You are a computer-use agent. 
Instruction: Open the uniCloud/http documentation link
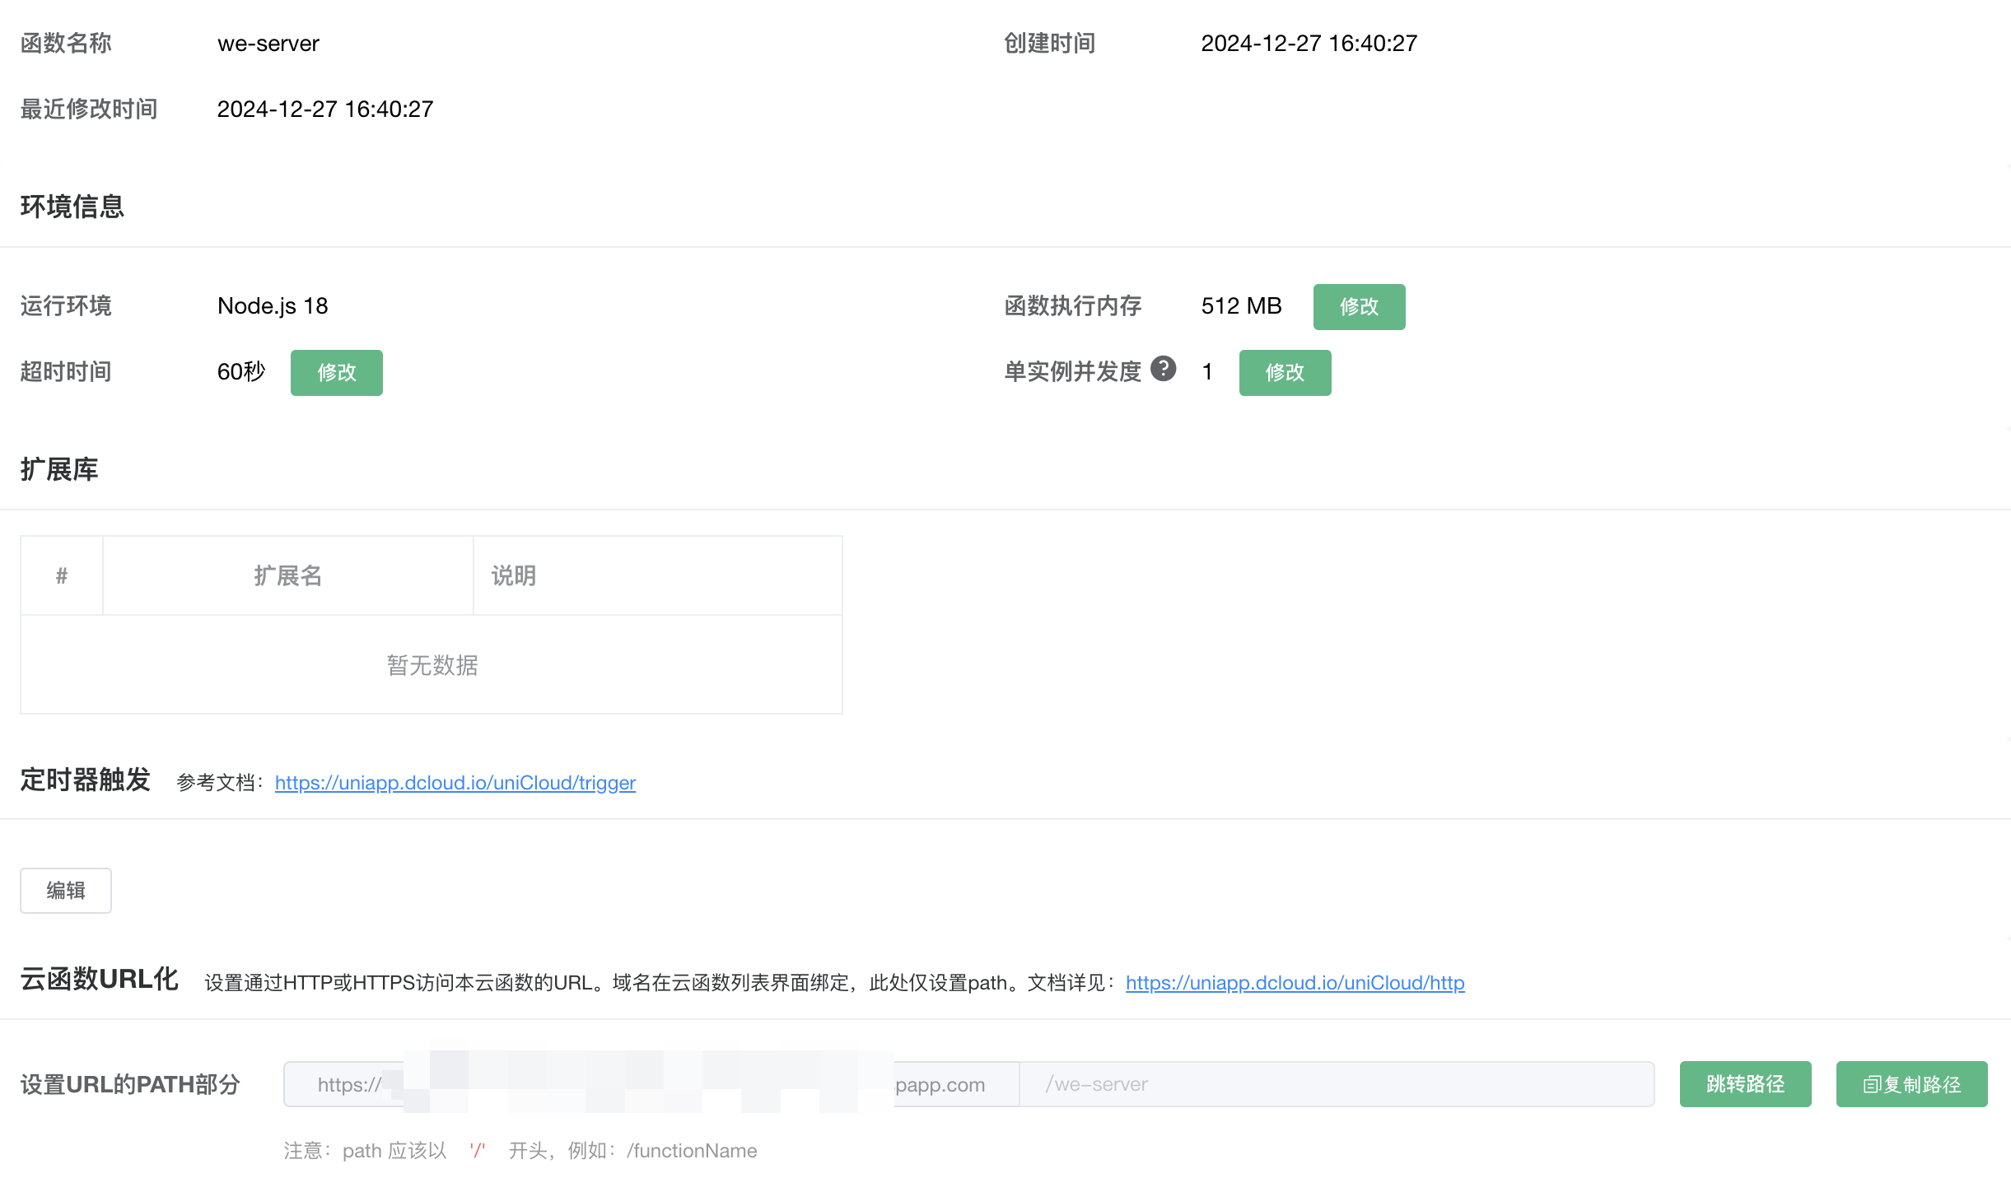pos(1295,982)
